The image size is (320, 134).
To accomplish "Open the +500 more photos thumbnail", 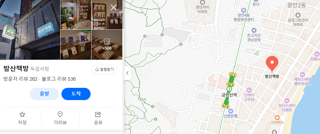I will tap(107, 45).
